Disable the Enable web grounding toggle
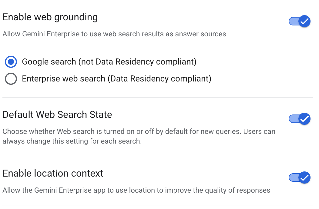Viewport: 319px width, 209px height. coord(299,21)
